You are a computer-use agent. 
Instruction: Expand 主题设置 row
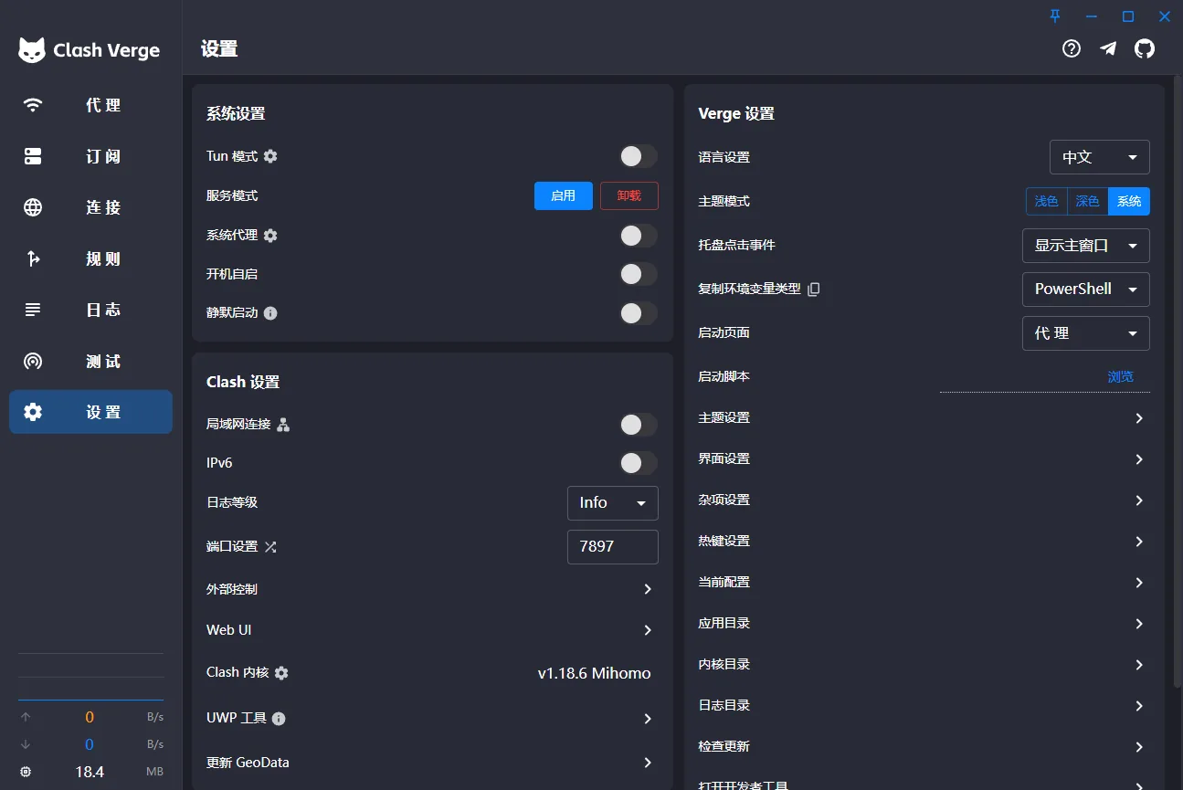pos(924,417)
